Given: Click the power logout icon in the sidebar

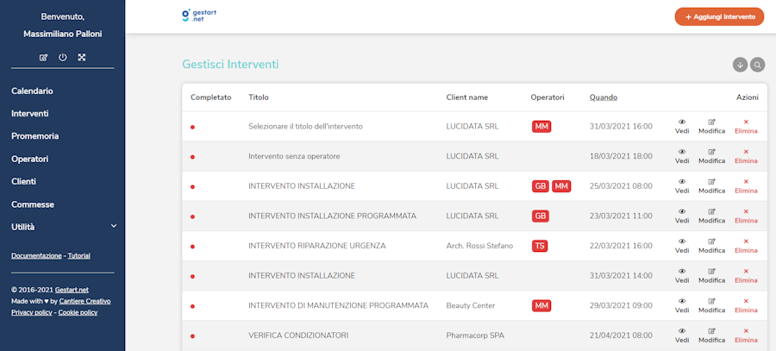Looking at the screenshot, I should pos(62,58).
